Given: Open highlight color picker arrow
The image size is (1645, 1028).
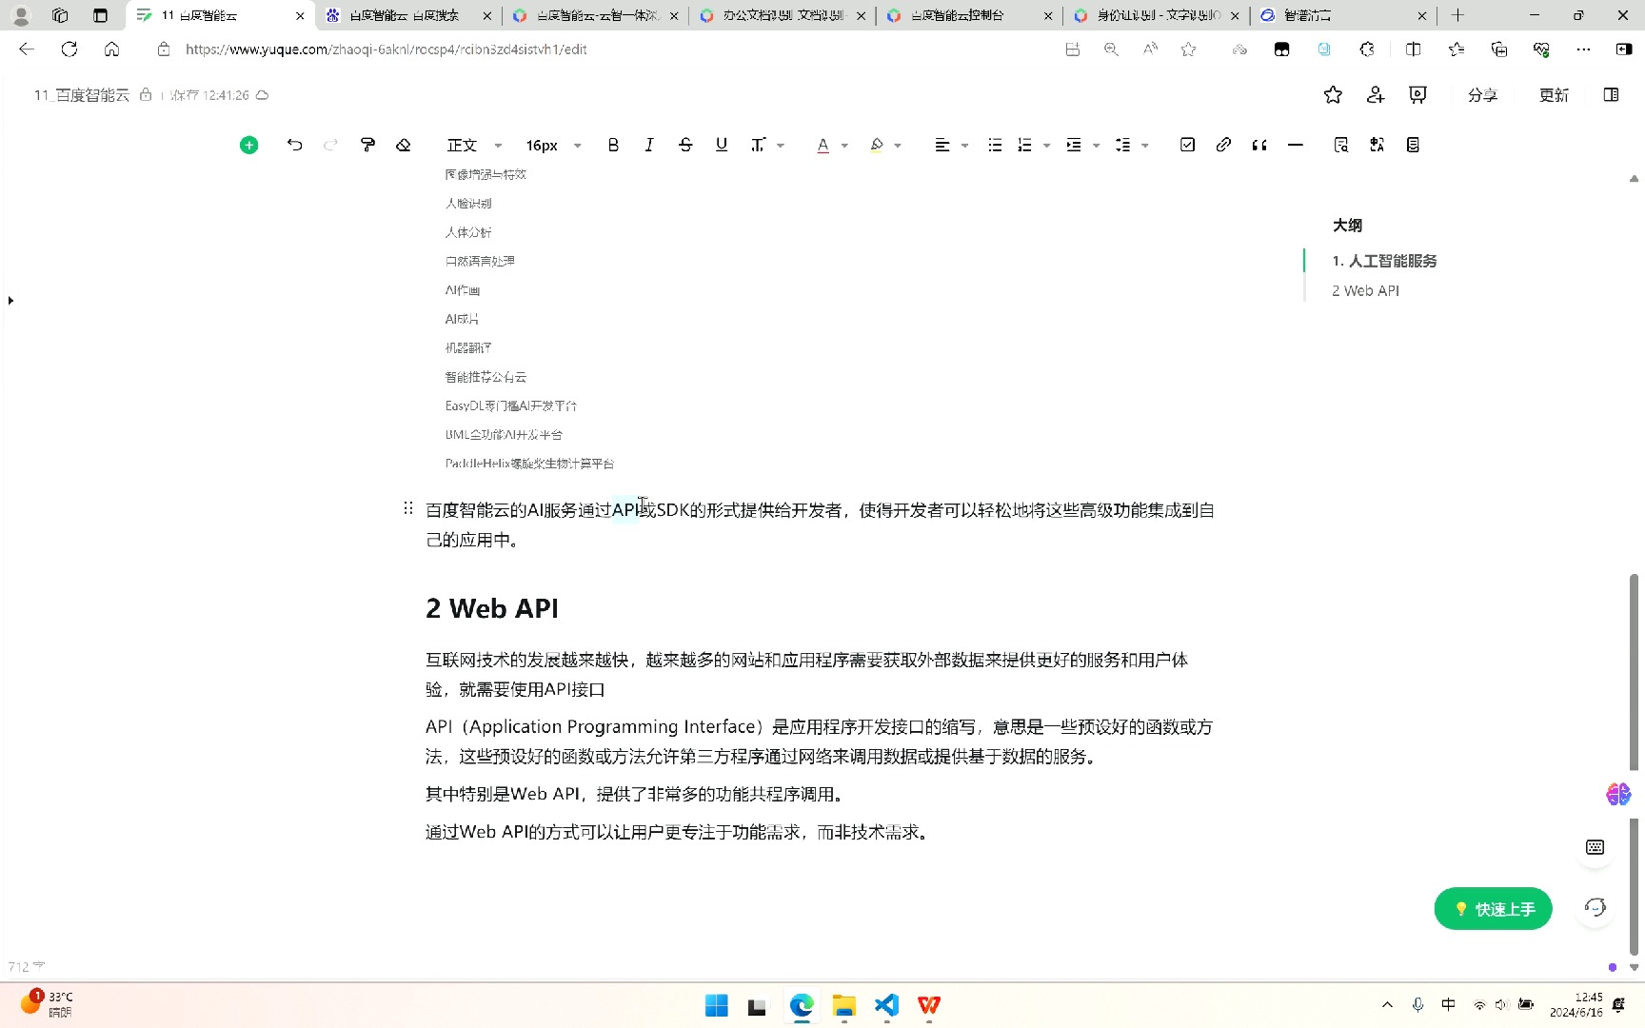Looking at the screenshot, I should [898, 146].
